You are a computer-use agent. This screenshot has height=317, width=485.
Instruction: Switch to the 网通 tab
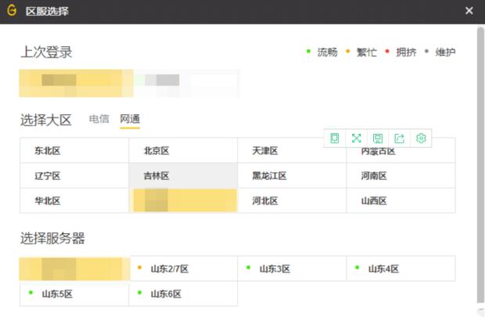pyautogui.click(x=130, y=119)
